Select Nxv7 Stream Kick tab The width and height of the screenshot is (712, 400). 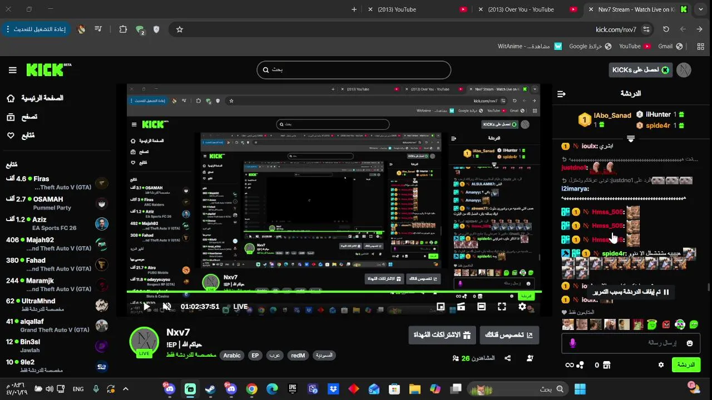(637, 9)
